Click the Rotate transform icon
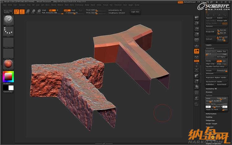 pyautogui.click(x=39, y=12)
